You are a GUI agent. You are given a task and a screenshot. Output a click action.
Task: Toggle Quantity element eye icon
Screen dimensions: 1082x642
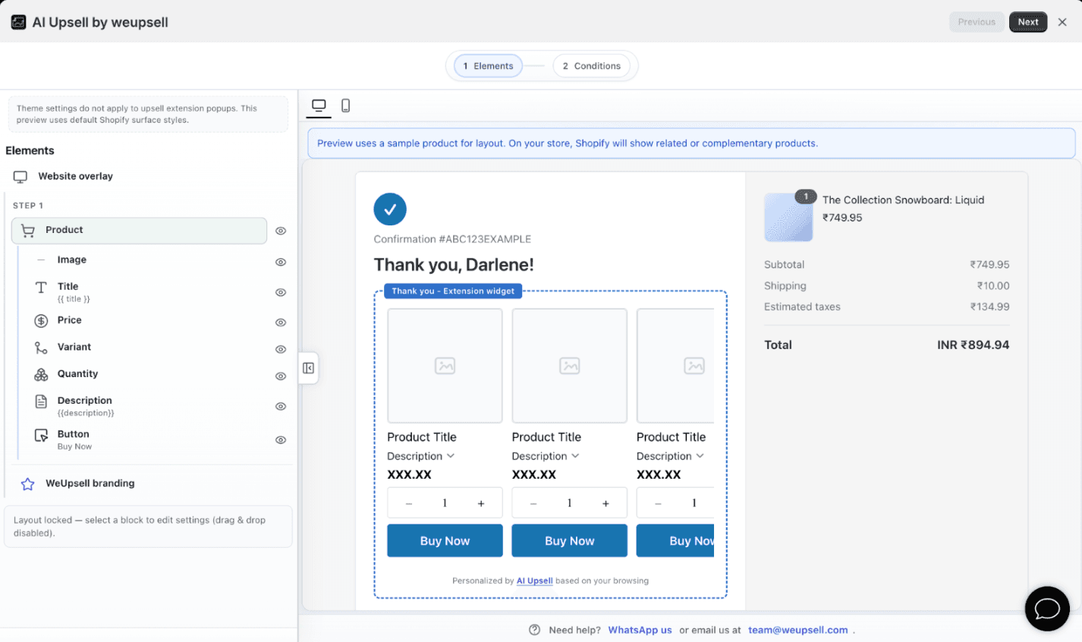coord(281,376)
